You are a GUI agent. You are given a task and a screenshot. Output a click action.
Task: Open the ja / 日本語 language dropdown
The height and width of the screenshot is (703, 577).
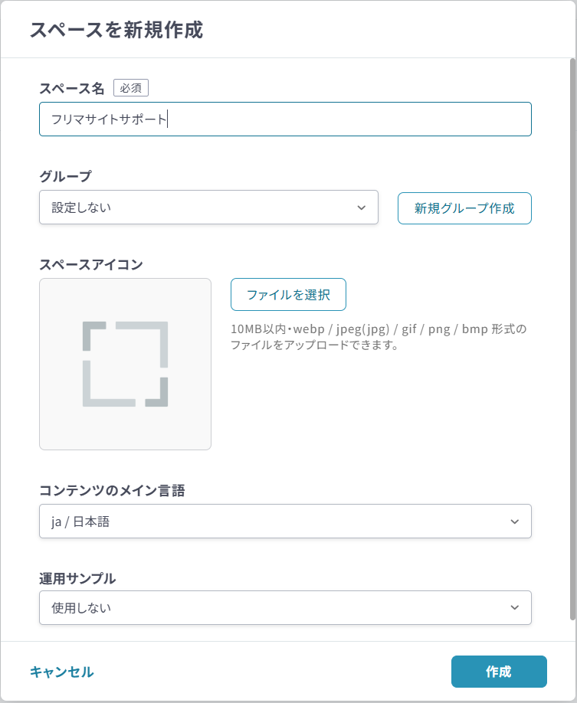point(285,522)
